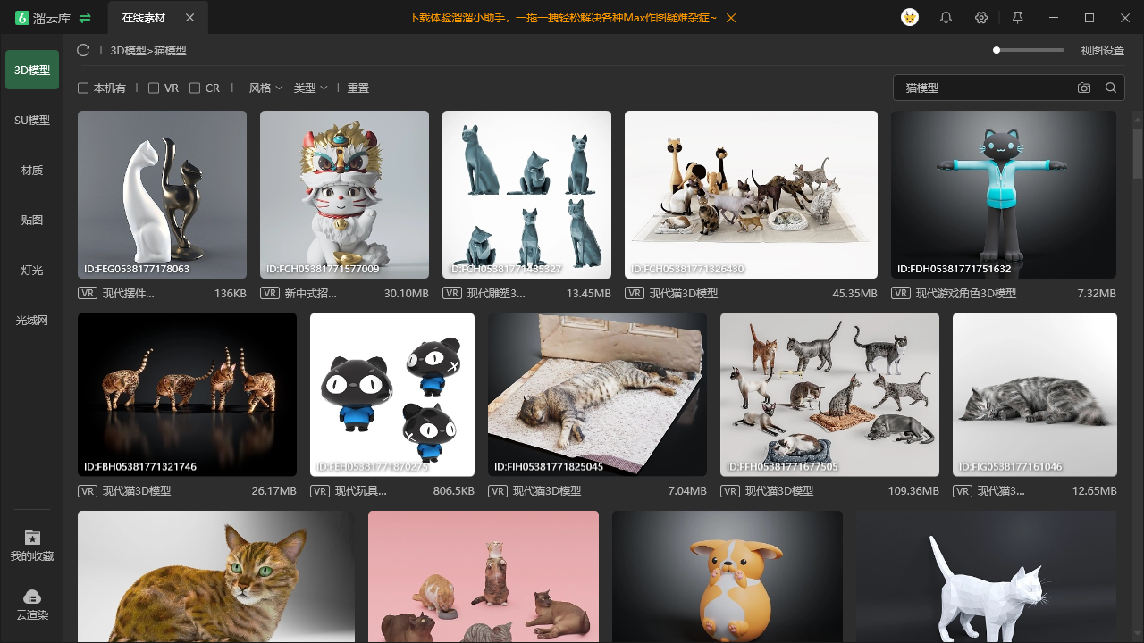Select the 3D模型 sidebar tab
The image size is (1144, 643).
(x=32, y=70)
